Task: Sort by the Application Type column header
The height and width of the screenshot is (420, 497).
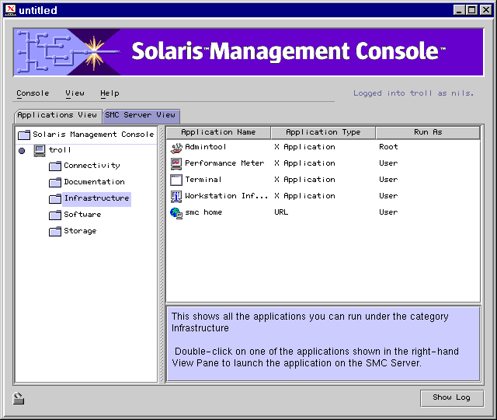Action: [x=323, y=132]
